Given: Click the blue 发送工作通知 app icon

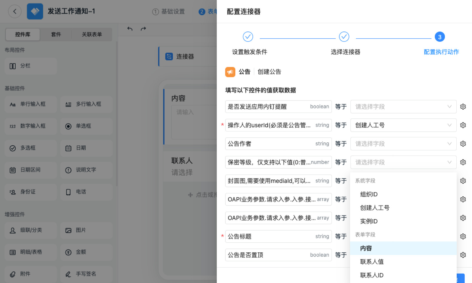Looking at the screenshot, I should tap(35, 11).
